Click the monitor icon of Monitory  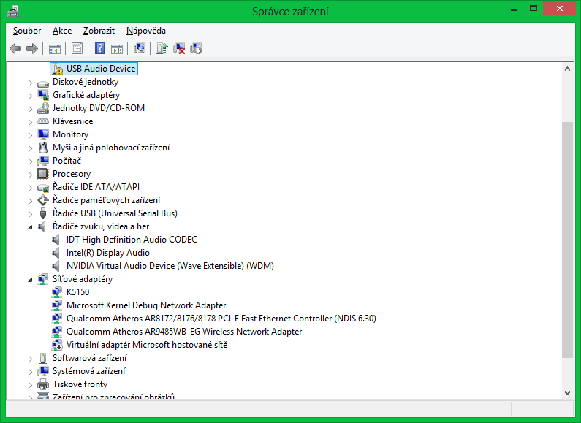coord(43,134)
